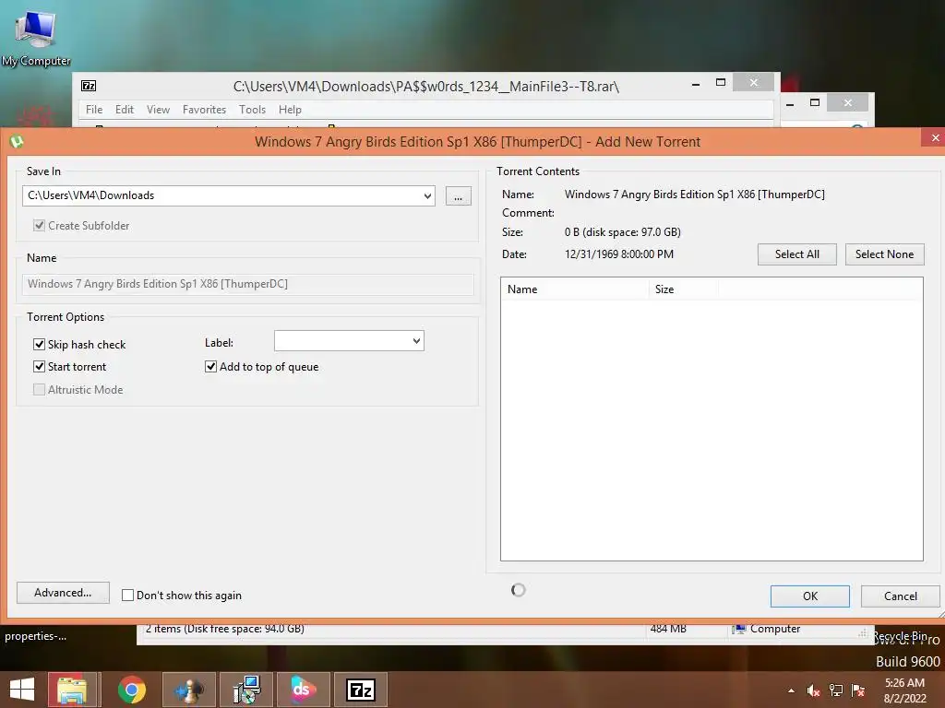Open 7-Zip View menu
945x708 pixels.
tap(158, 110)
